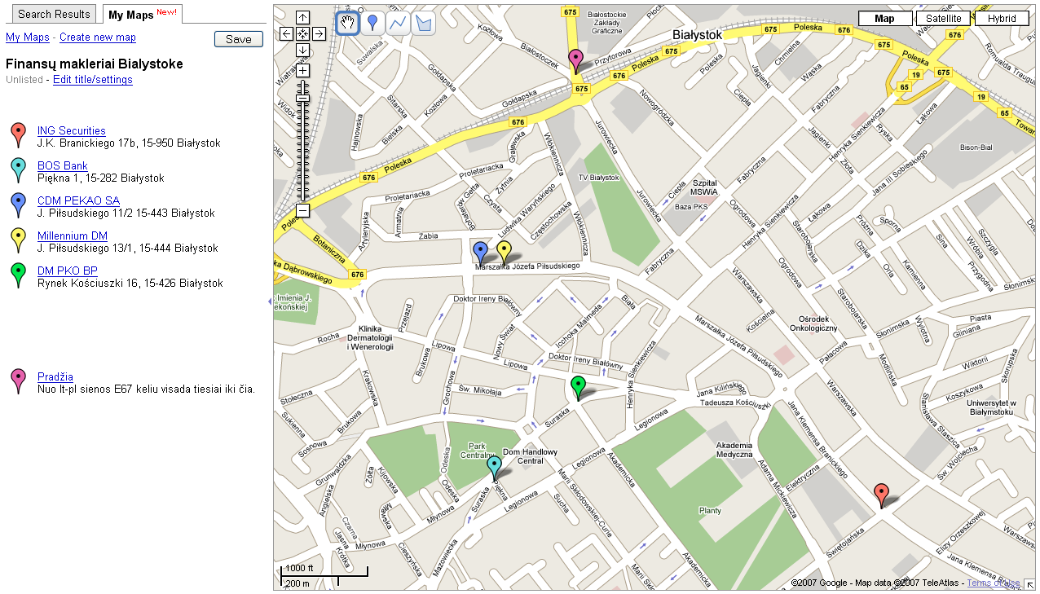This screenshot has height=594, width=1040.
Task: Open the BOS Bank entry
Action: (63, 165)
